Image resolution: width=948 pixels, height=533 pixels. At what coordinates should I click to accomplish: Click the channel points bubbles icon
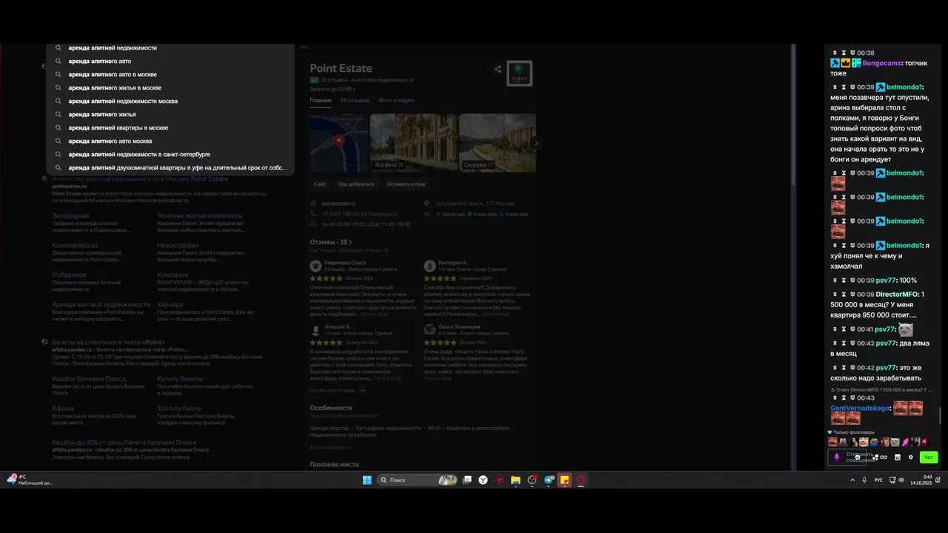[x=875, y=457]
